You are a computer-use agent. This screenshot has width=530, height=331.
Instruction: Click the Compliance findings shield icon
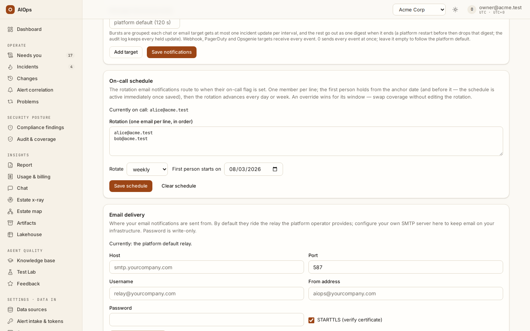pos(10,128)
